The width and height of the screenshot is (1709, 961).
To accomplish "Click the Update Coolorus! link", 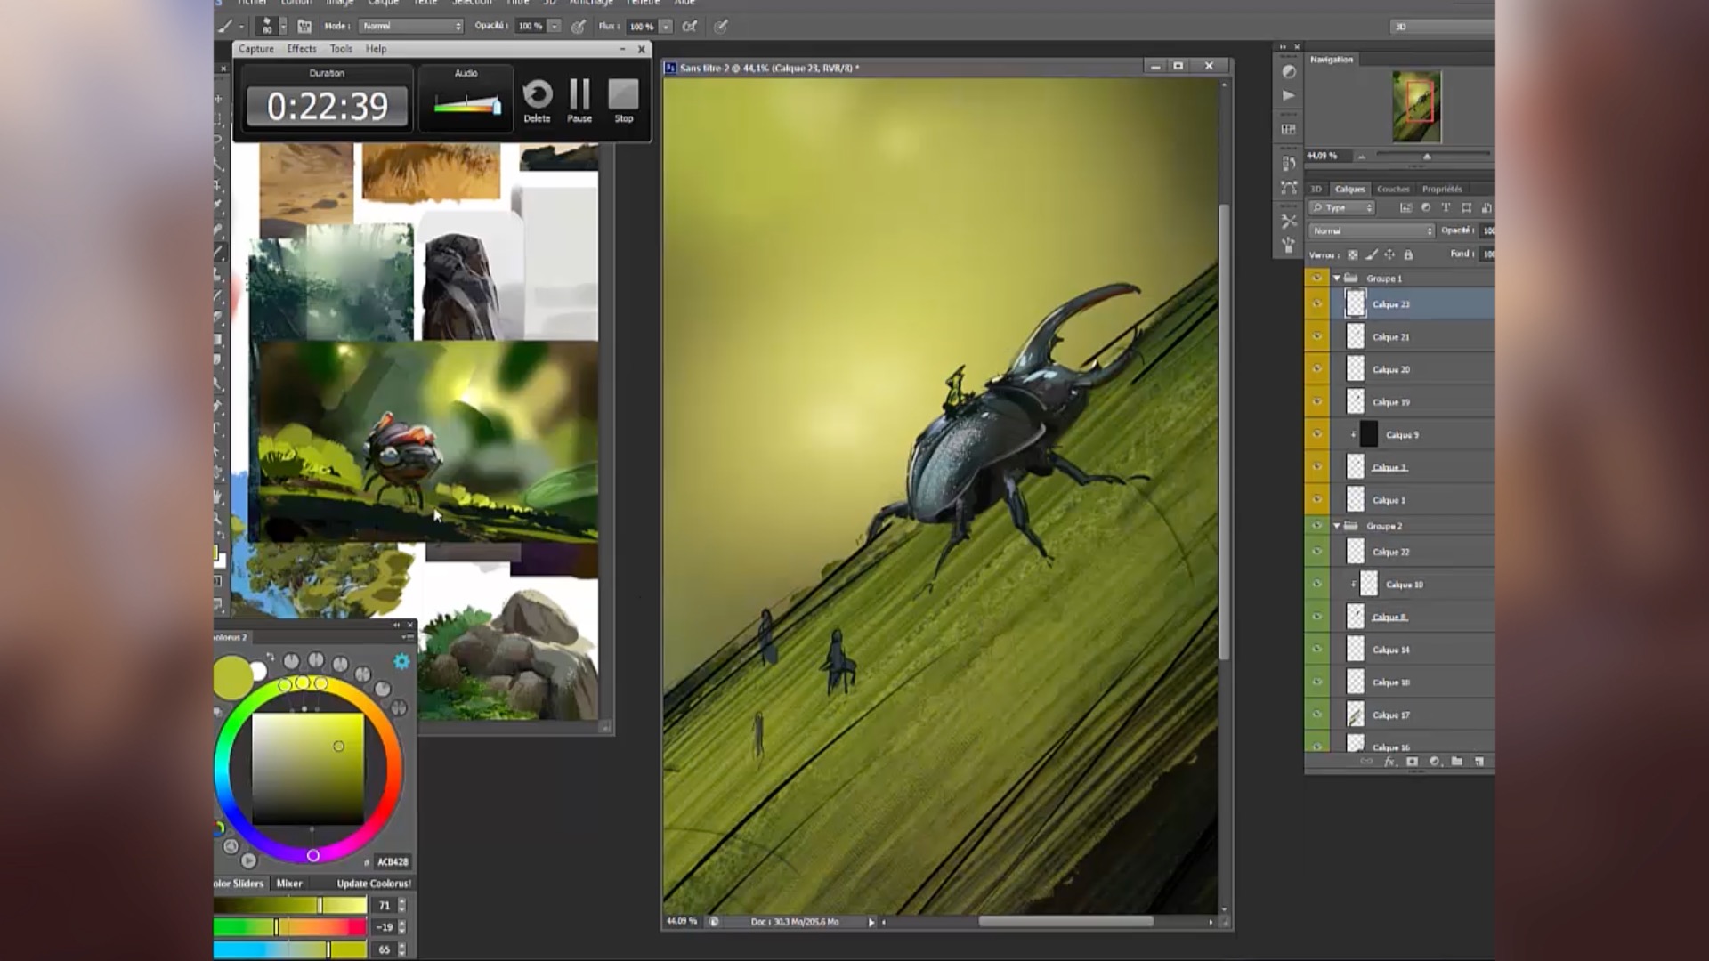I will click(374, 884).
